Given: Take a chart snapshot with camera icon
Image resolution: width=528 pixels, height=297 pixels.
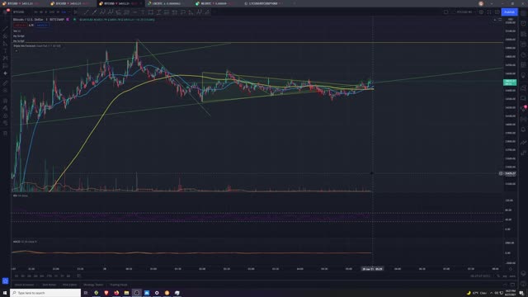Looking at the screenshot, I should 497,12.
